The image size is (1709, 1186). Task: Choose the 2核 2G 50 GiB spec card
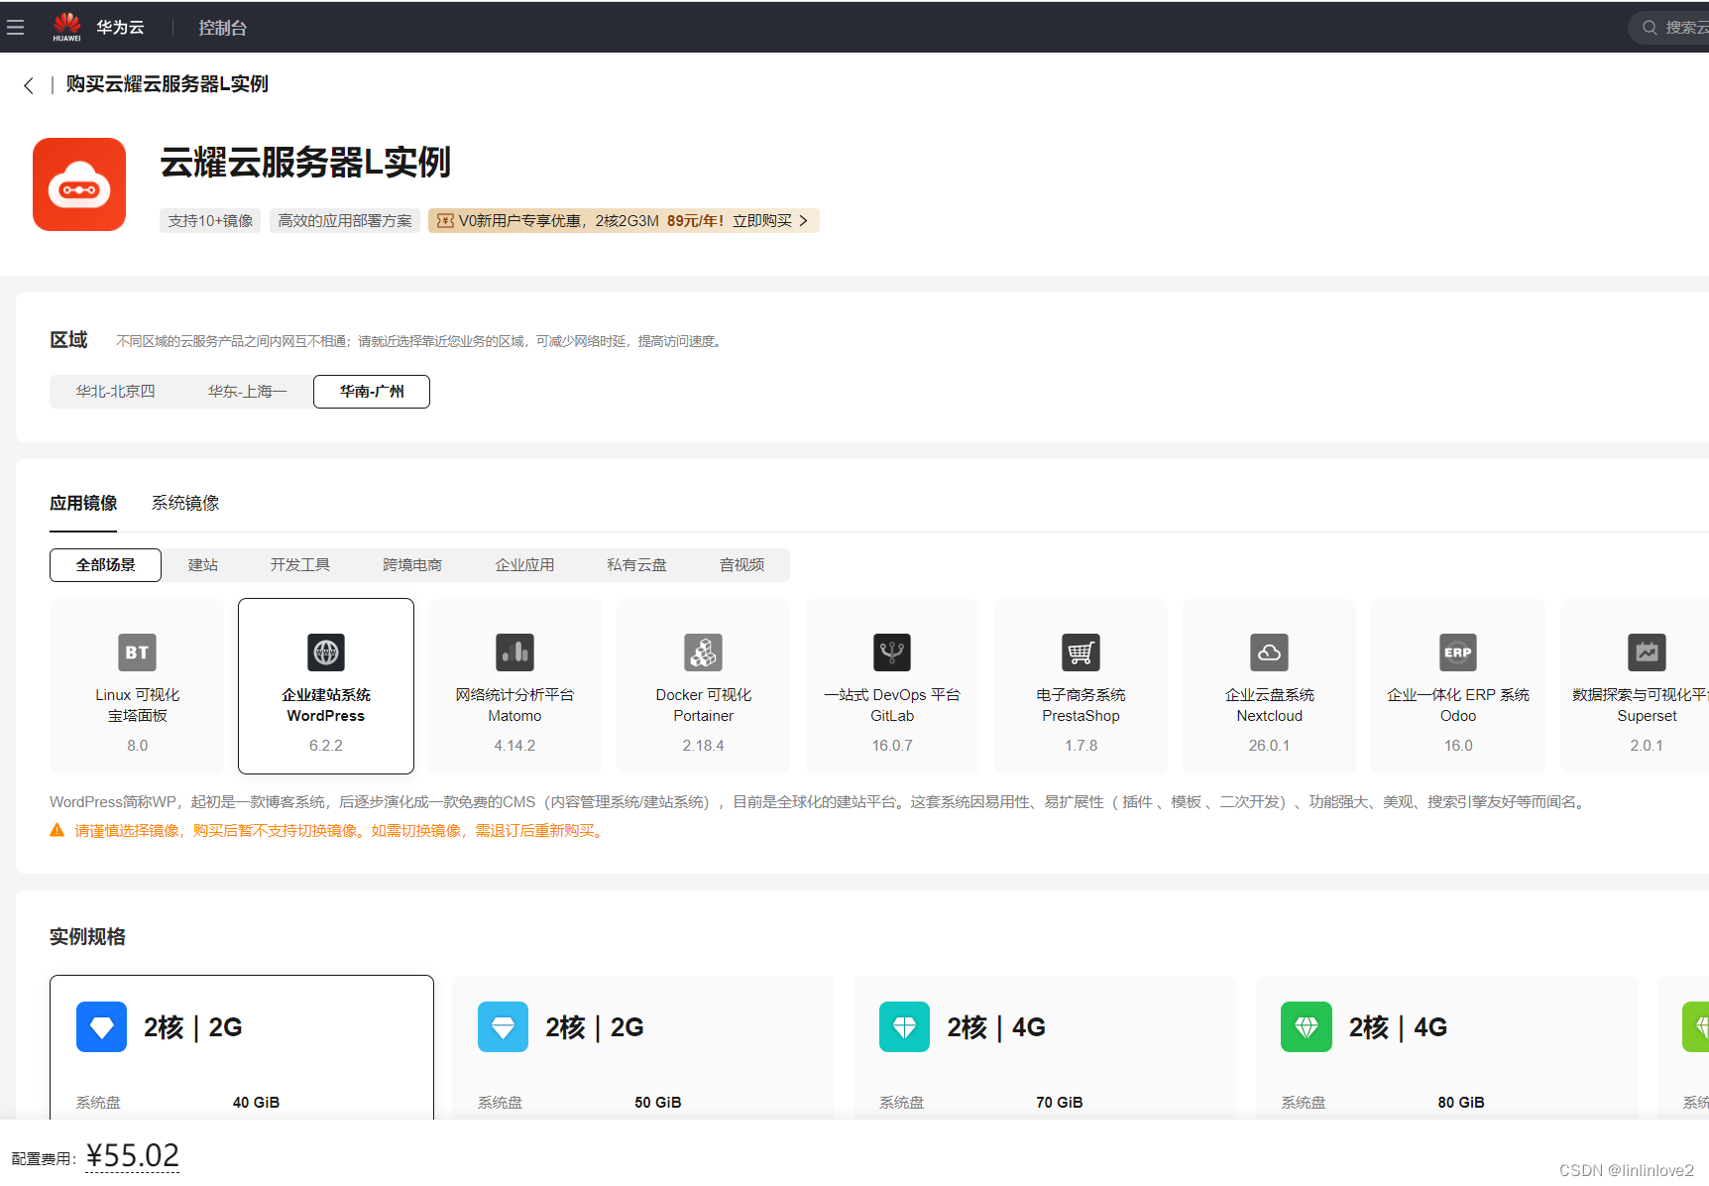[x=643, y=1048]
